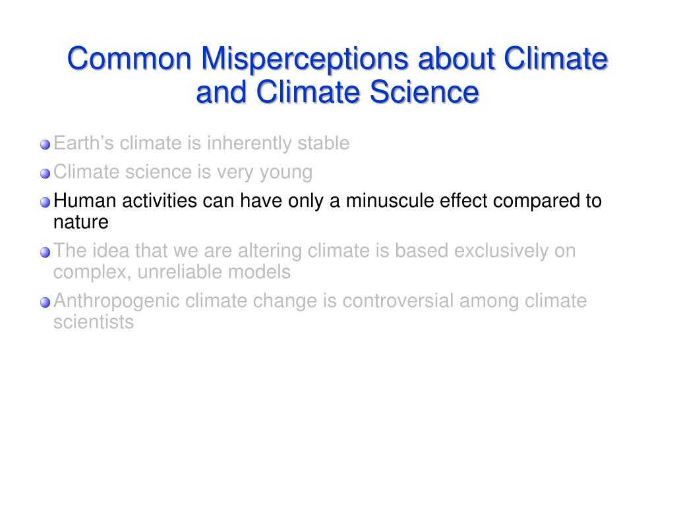Click the word "Science" in the slide title

(425, 92)
